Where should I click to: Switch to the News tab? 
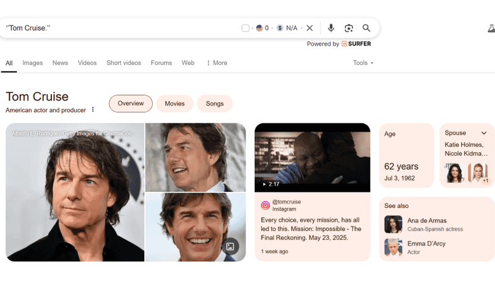pyautogui.click(x=60, y=63)
